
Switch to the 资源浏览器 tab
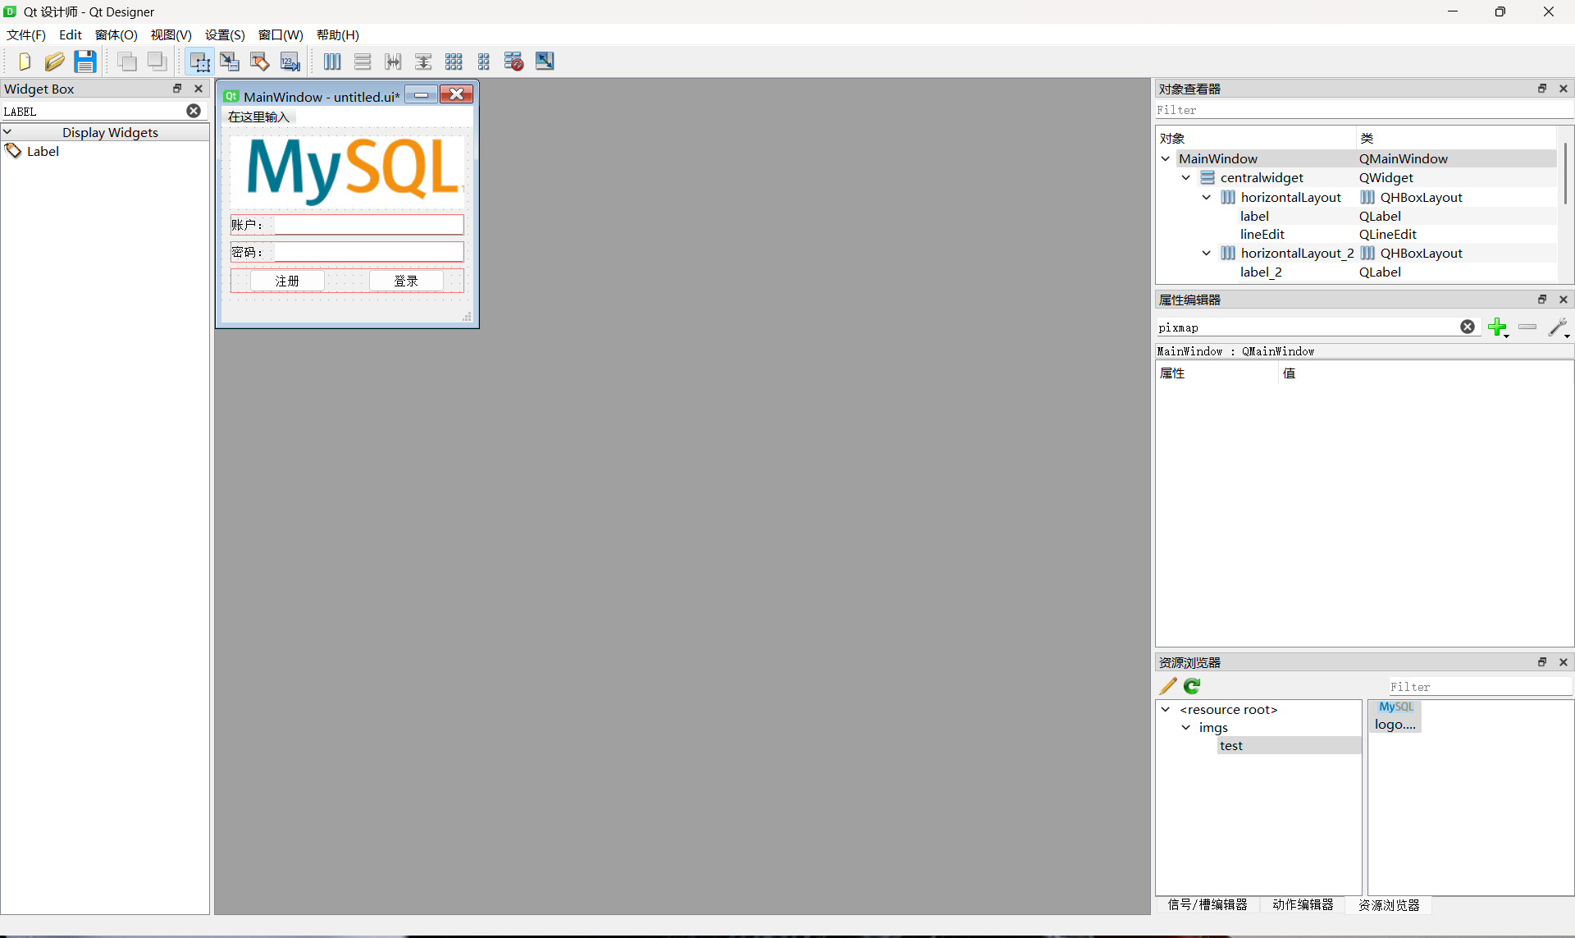[x=1390, y=905]
